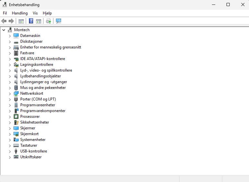Maximize the Enhetsbehandling window
The height and width of the screenshot is (182, 249).
coord(228,4)
